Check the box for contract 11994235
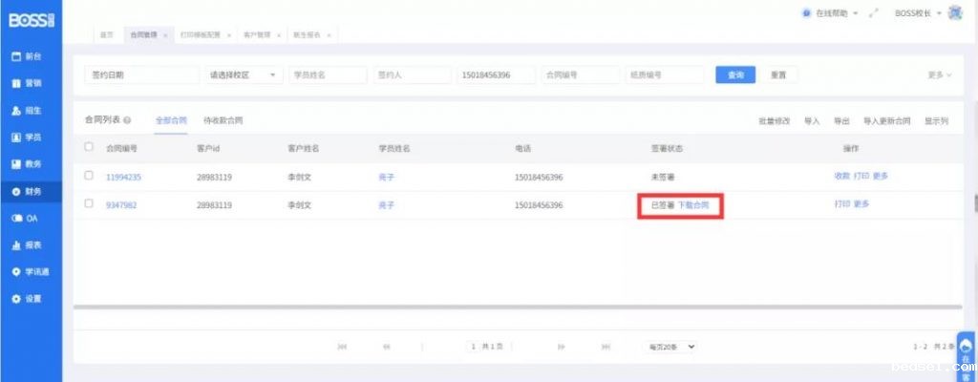Image resolution: width=978 pixels, height=382 pixels. coord(89,176)
